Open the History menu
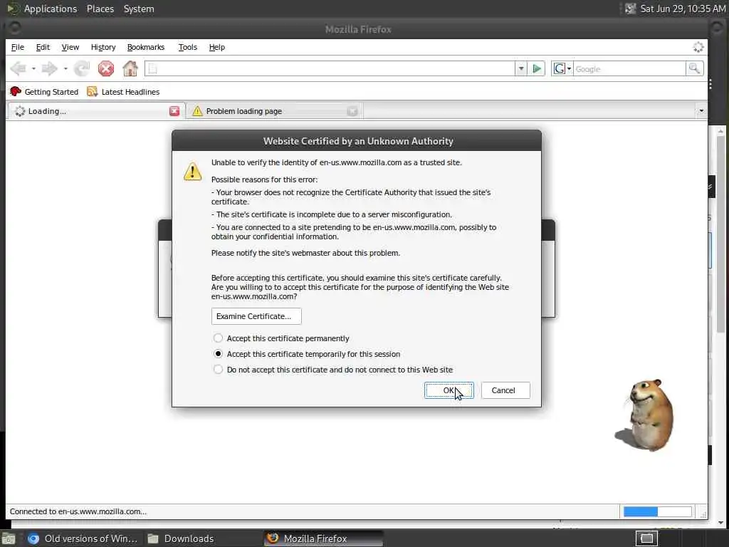The width and height of the screenshot is (729, 547). click(103, 47)
